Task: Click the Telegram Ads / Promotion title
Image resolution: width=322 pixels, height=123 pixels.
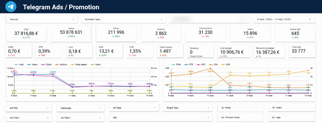Action: 61,7
